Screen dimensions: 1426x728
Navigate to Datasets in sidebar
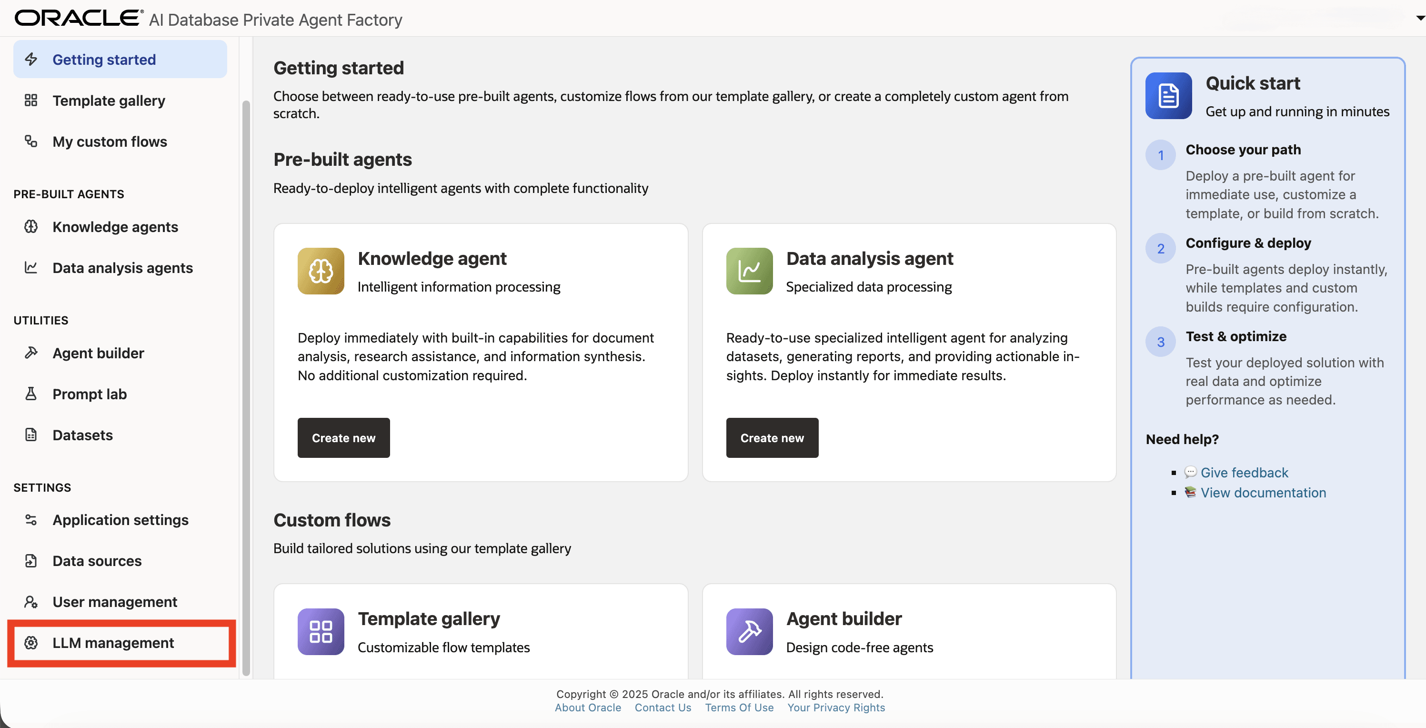tap(120, 435)
